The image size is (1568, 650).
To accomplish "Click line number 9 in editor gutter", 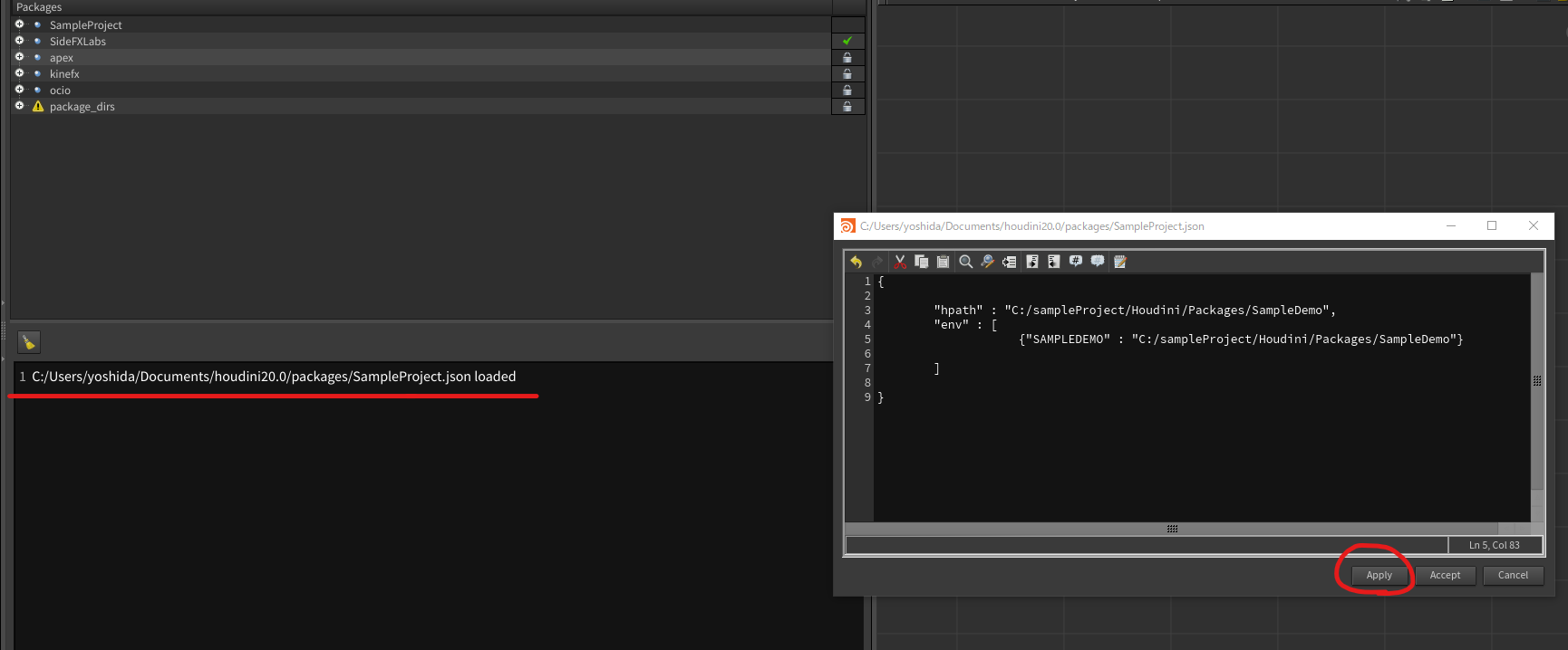I will (x=867, y=397).
